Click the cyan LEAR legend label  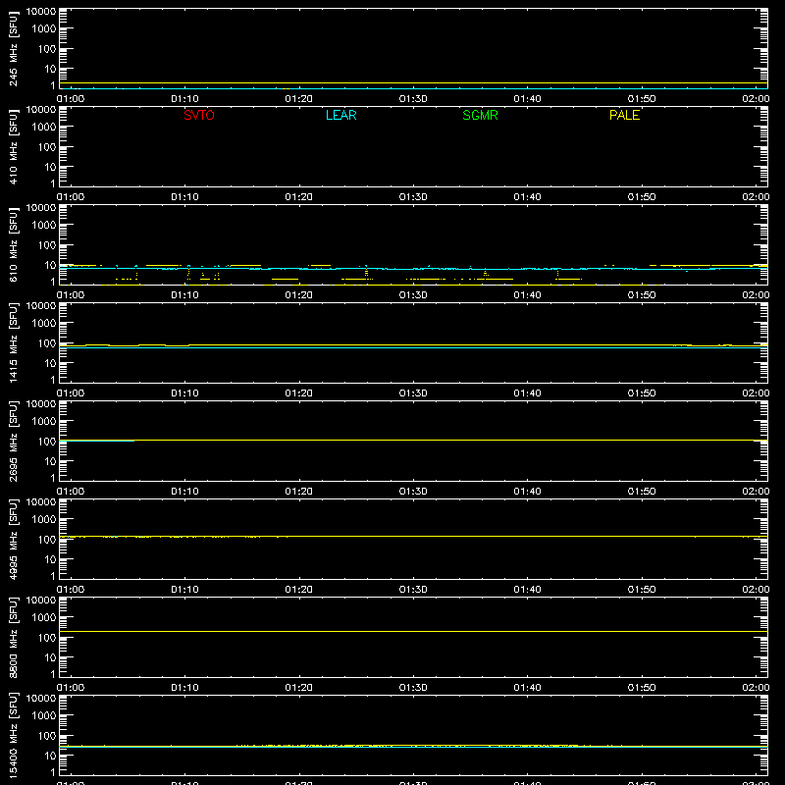coord(340,115)
